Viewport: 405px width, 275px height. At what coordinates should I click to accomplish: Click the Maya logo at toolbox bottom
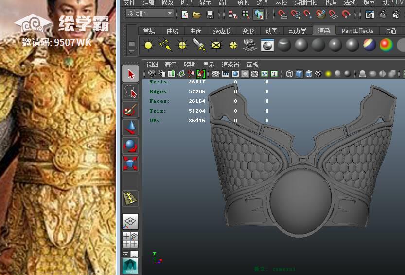(130, 266)
